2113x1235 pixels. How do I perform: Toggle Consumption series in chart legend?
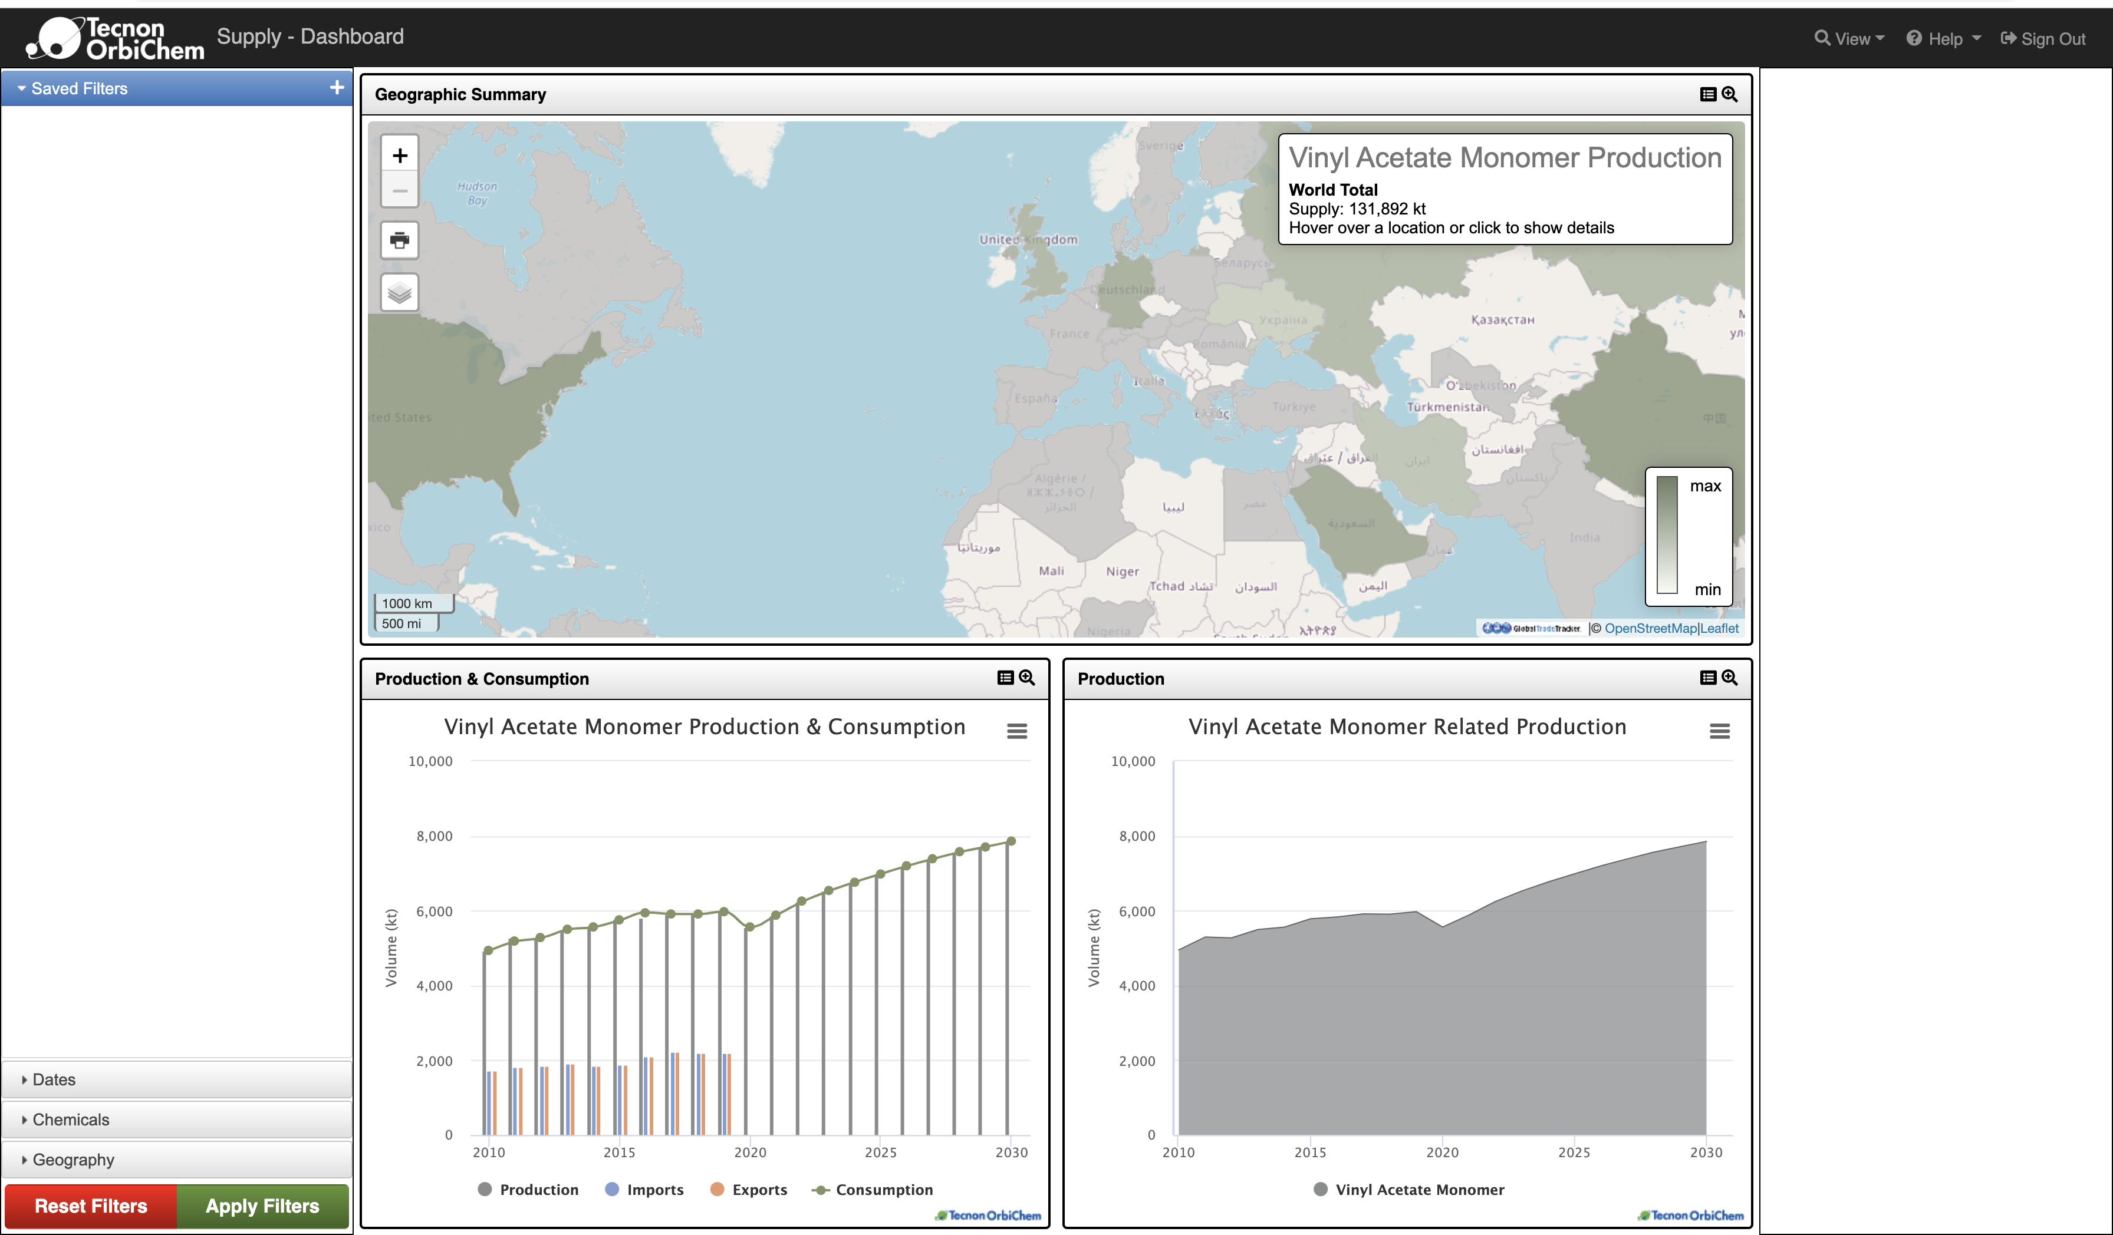click(873, 1190)
